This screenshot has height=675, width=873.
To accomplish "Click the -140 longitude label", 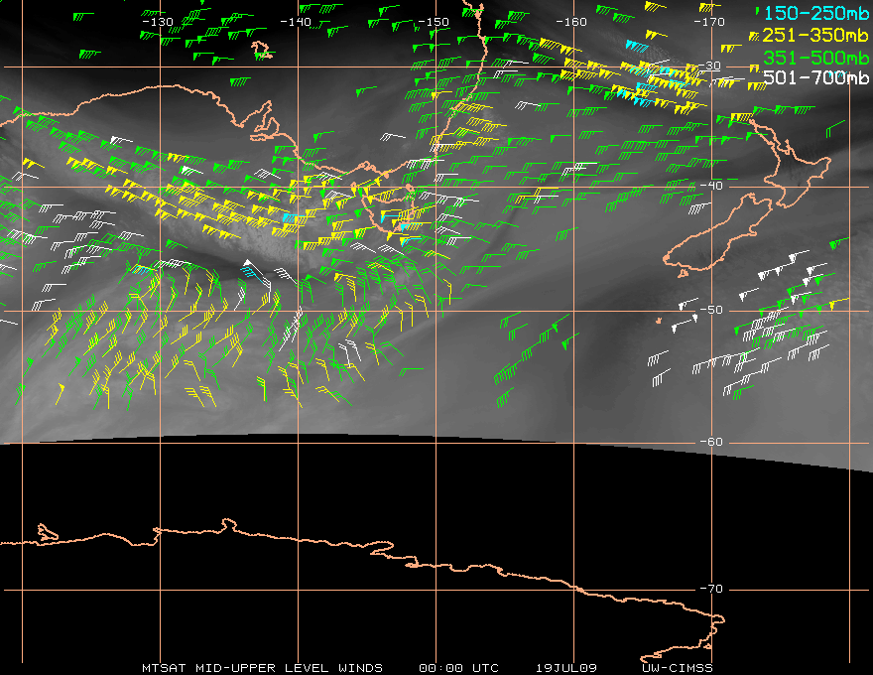I will (x=296, y=22).
